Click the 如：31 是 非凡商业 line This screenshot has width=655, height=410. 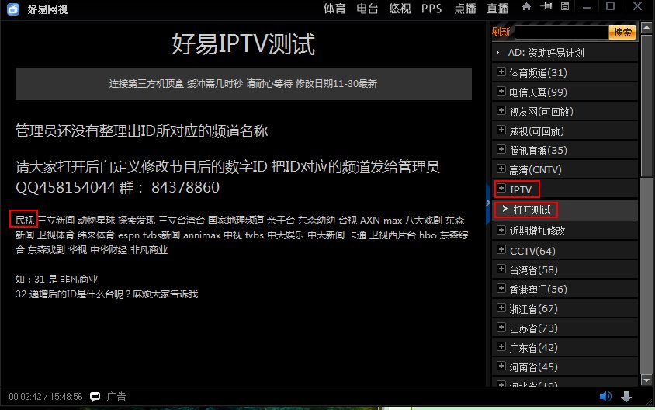[57, 280]
